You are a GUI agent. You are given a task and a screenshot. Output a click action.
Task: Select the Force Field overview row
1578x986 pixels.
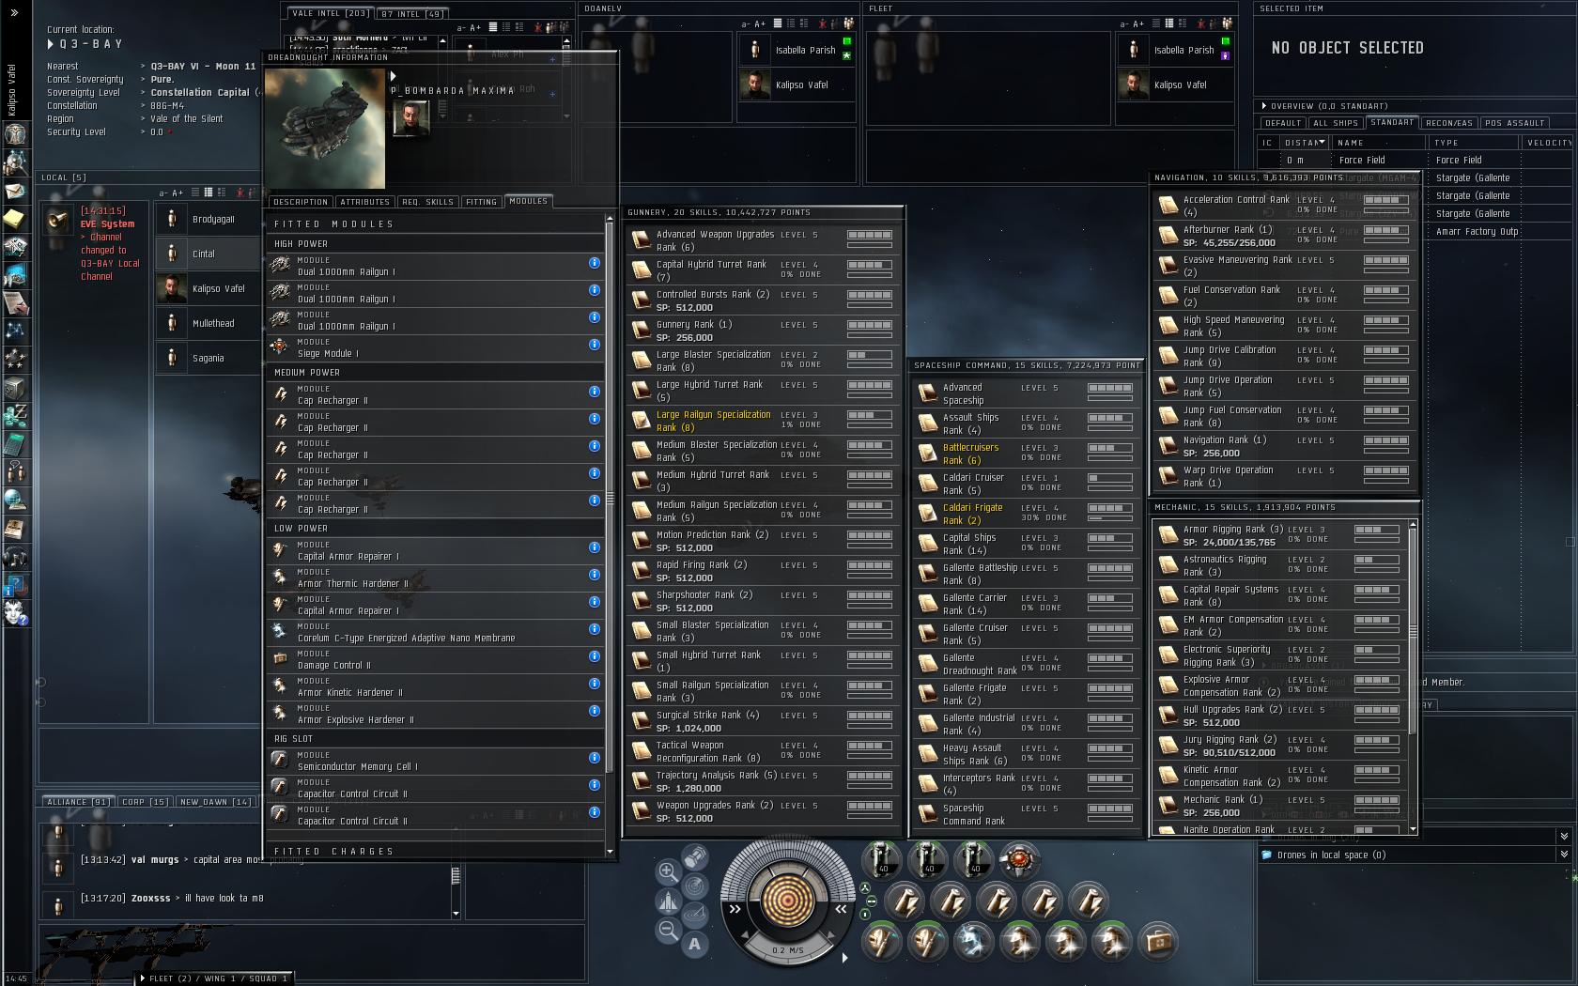pos(1416,160)
